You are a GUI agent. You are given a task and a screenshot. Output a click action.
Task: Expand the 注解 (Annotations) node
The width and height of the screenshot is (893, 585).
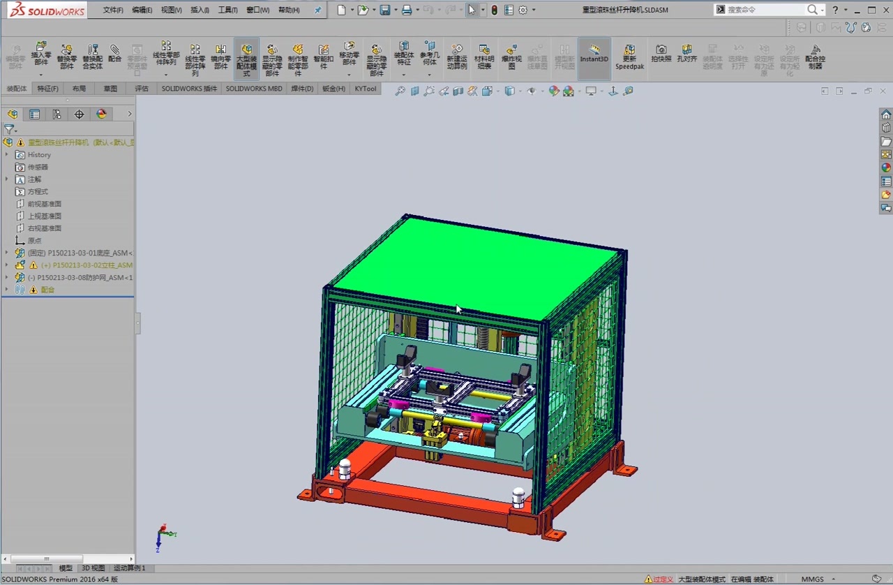point(6,179)
